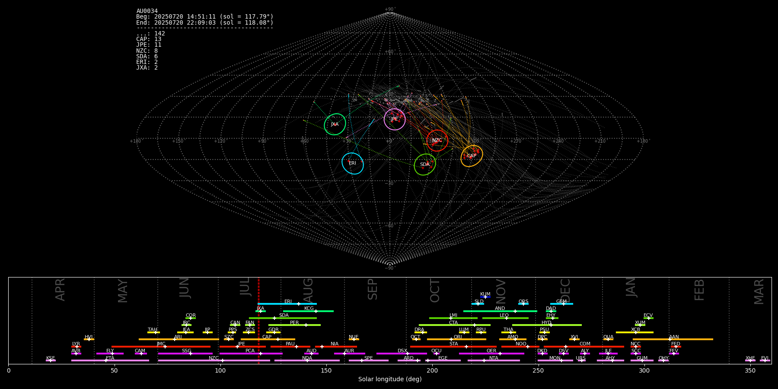Select the KCG shower bar in the timeline
778x389 pixels.
click(x=308, y=311)
